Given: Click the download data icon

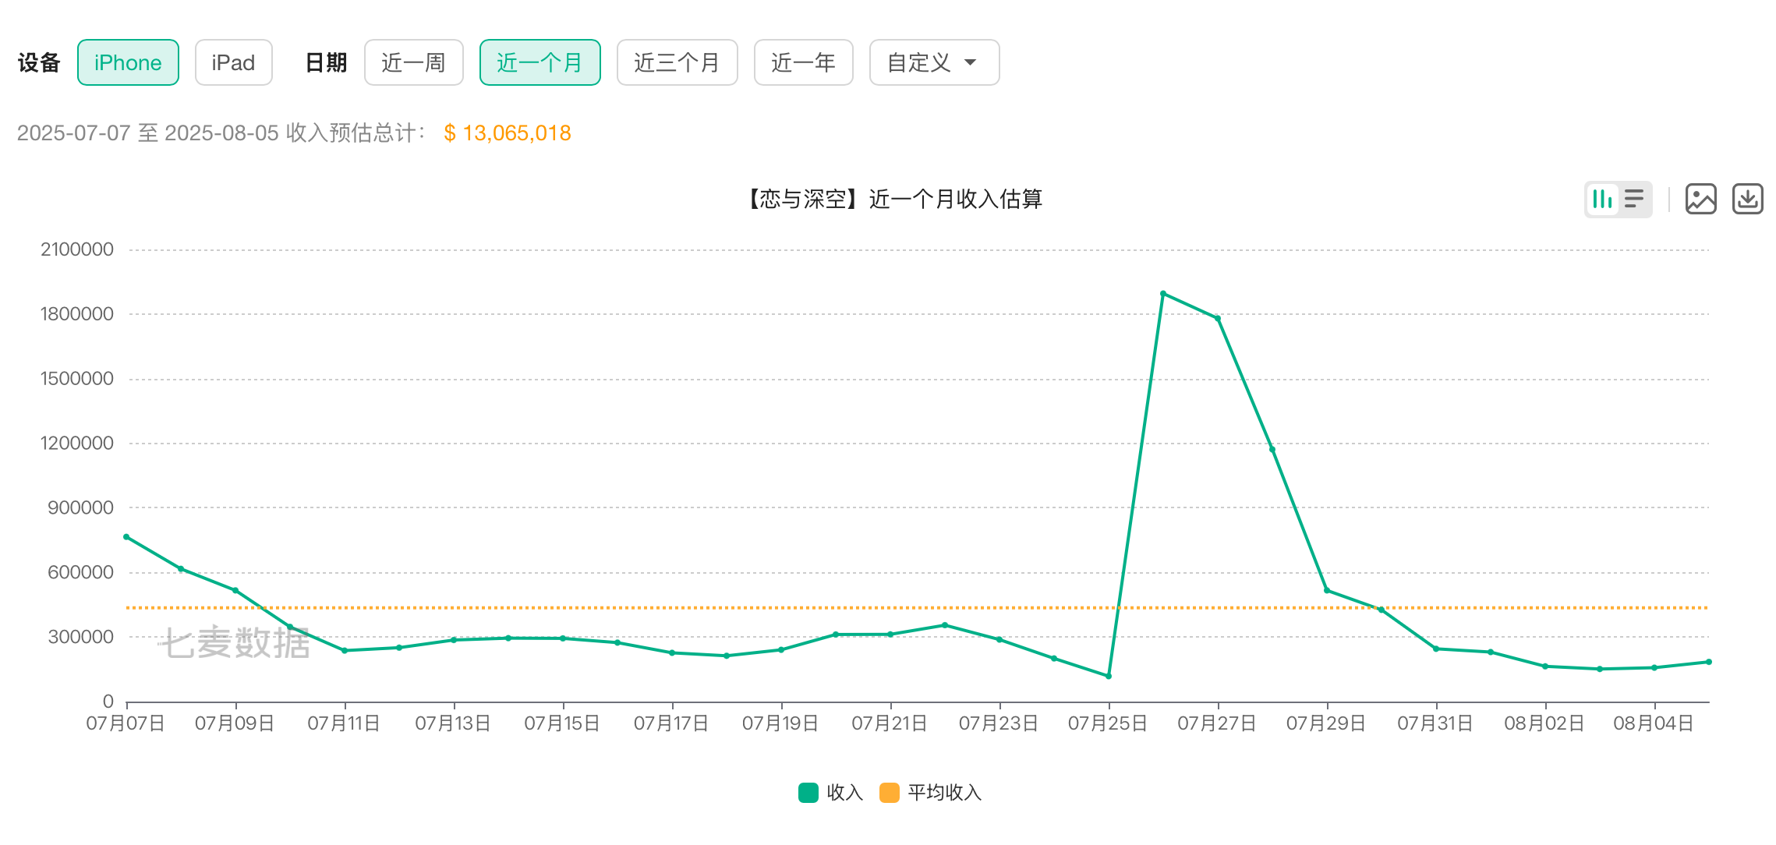Looking at the screenshot, I should pos(1747,200).
